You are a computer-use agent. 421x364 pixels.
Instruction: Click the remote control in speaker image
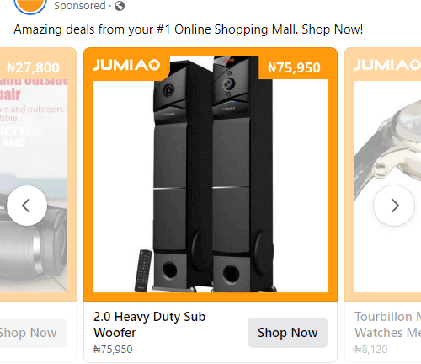coord(143,270)
